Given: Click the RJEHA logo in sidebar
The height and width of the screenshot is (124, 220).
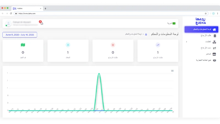Looking at the screenshot, I should (x=201, y=21).
